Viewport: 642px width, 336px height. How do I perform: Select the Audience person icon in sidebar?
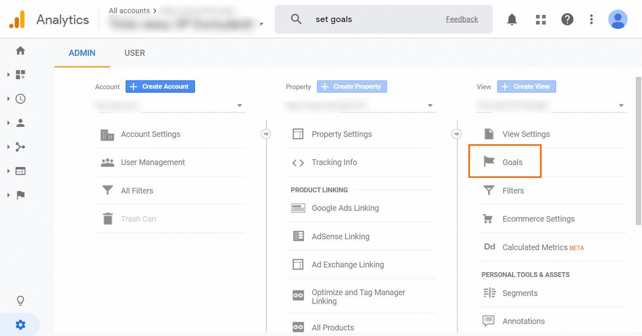[x=20, y=122]
